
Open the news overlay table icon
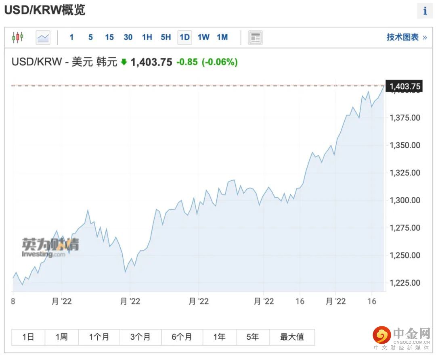255,38
